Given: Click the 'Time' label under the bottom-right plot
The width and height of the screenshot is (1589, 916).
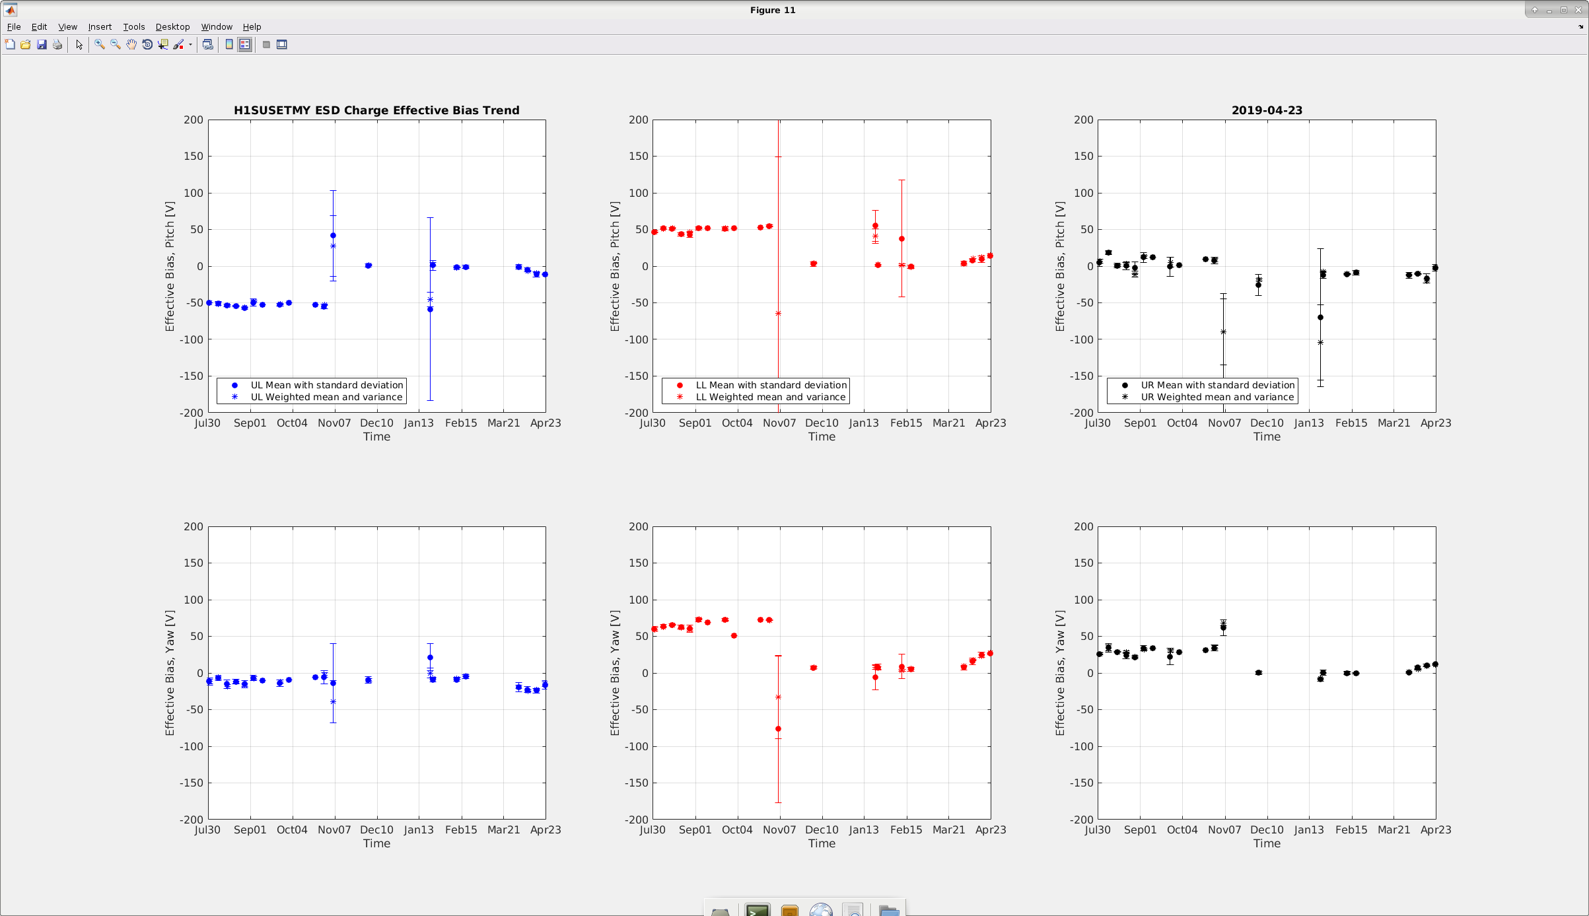Looking at the screenshot, I should [1267, 843].
